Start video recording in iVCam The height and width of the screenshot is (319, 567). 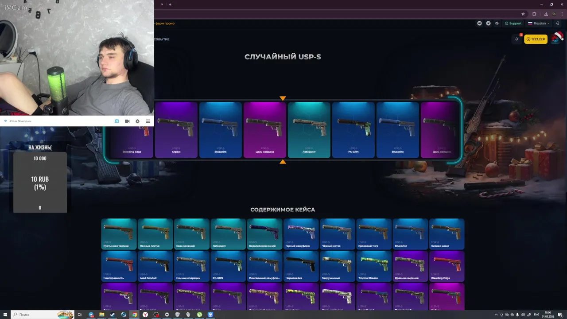(127, 121)
